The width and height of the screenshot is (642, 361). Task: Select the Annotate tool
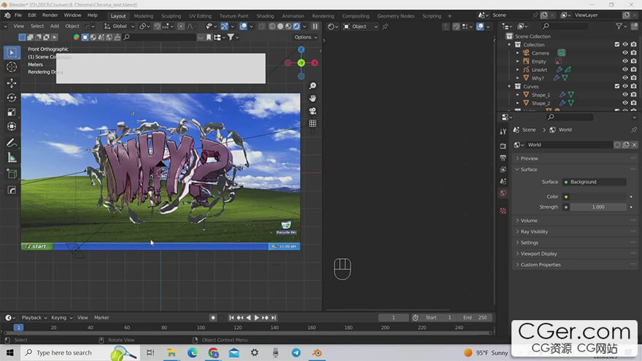(12, 143)
